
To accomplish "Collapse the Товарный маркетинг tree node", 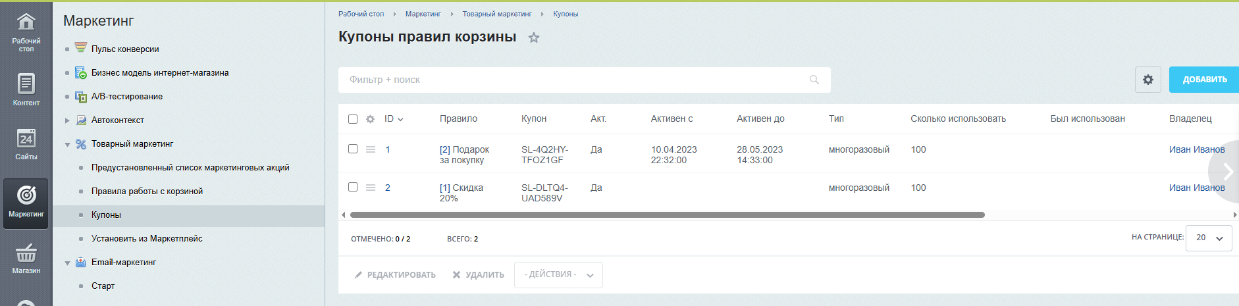I will [67, 144].
